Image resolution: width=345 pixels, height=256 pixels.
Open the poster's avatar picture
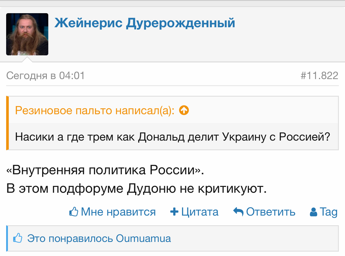coord(27,34)
